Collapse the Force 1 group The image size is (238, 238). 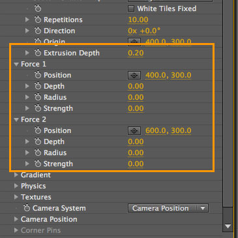click(16, 64)
